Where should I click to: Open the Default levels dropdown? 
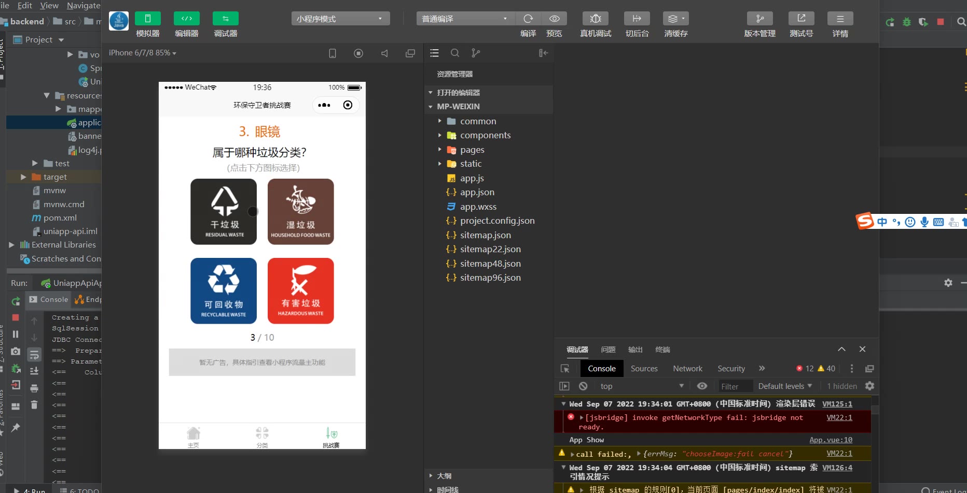[785, 386]
